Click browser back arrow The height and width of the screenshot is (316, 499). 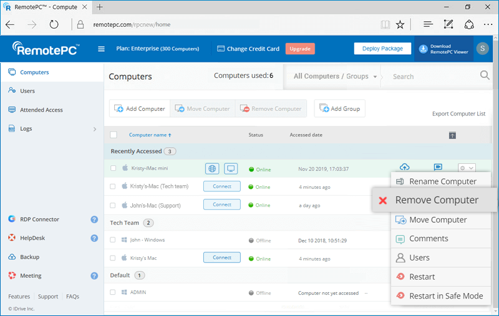pos(10,24)
